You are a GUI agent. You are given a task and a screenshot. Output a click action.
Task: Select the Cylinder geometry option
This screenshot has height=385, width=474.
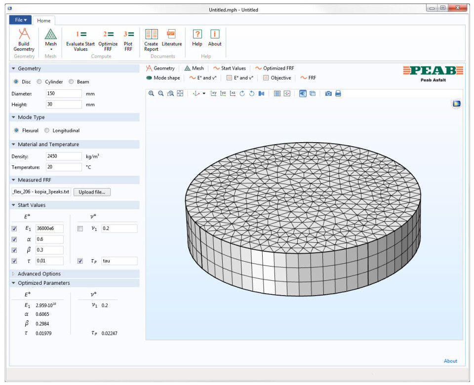39,81
